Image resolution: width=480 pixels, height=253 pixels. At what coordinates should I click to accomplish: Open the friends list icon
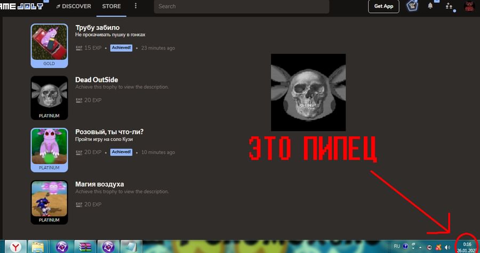pos(449,6)
